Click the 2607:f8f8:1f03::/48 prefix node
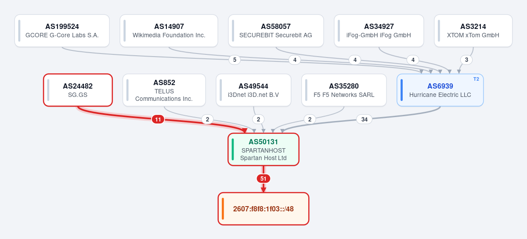This screenshot has height=239, width=527. tap(263, 209)
